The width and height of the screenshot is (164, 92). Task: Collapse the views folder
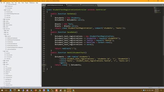pos(4,34)
